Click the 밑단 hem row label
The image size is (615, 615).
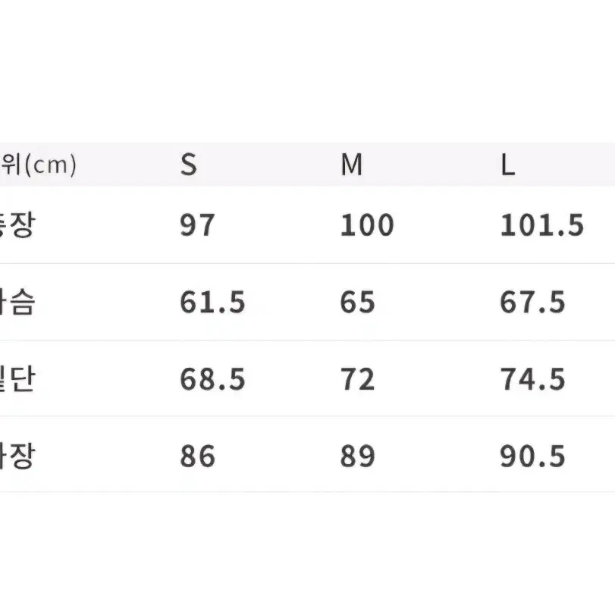[x=17, y=379]
